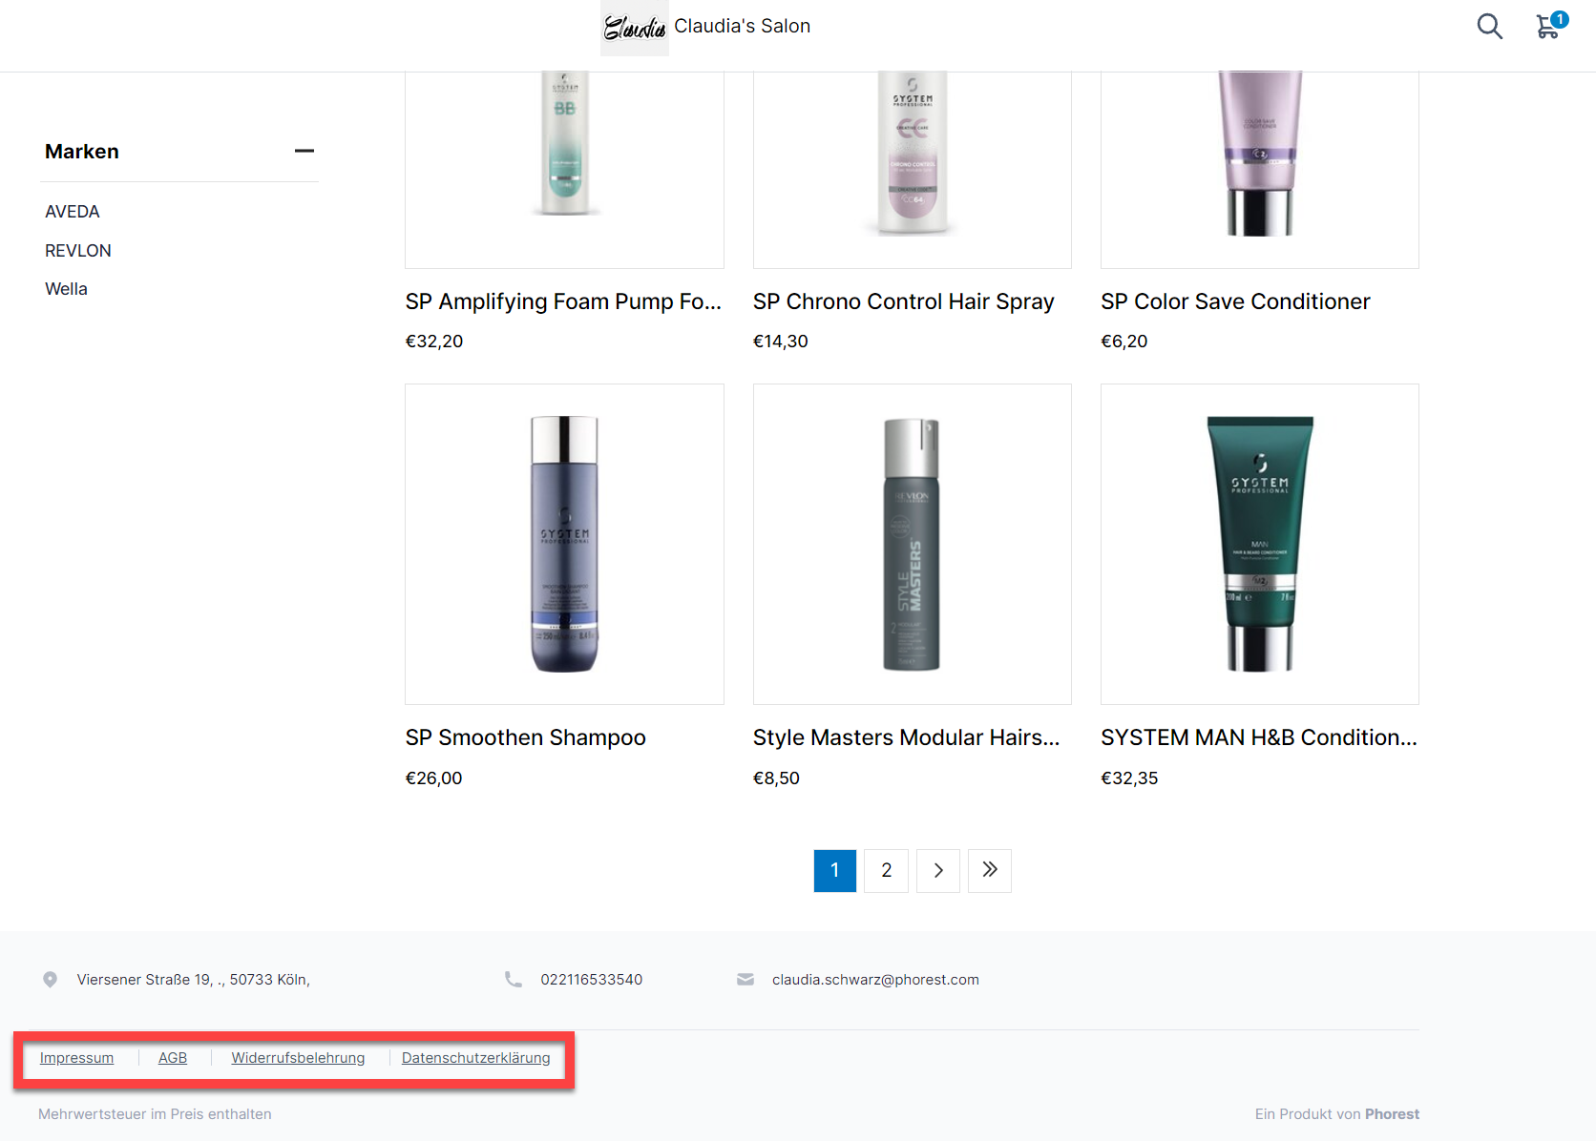Open the Impressum footer link
The height and width of the screenshot is (1141, 1596).
76,1058
